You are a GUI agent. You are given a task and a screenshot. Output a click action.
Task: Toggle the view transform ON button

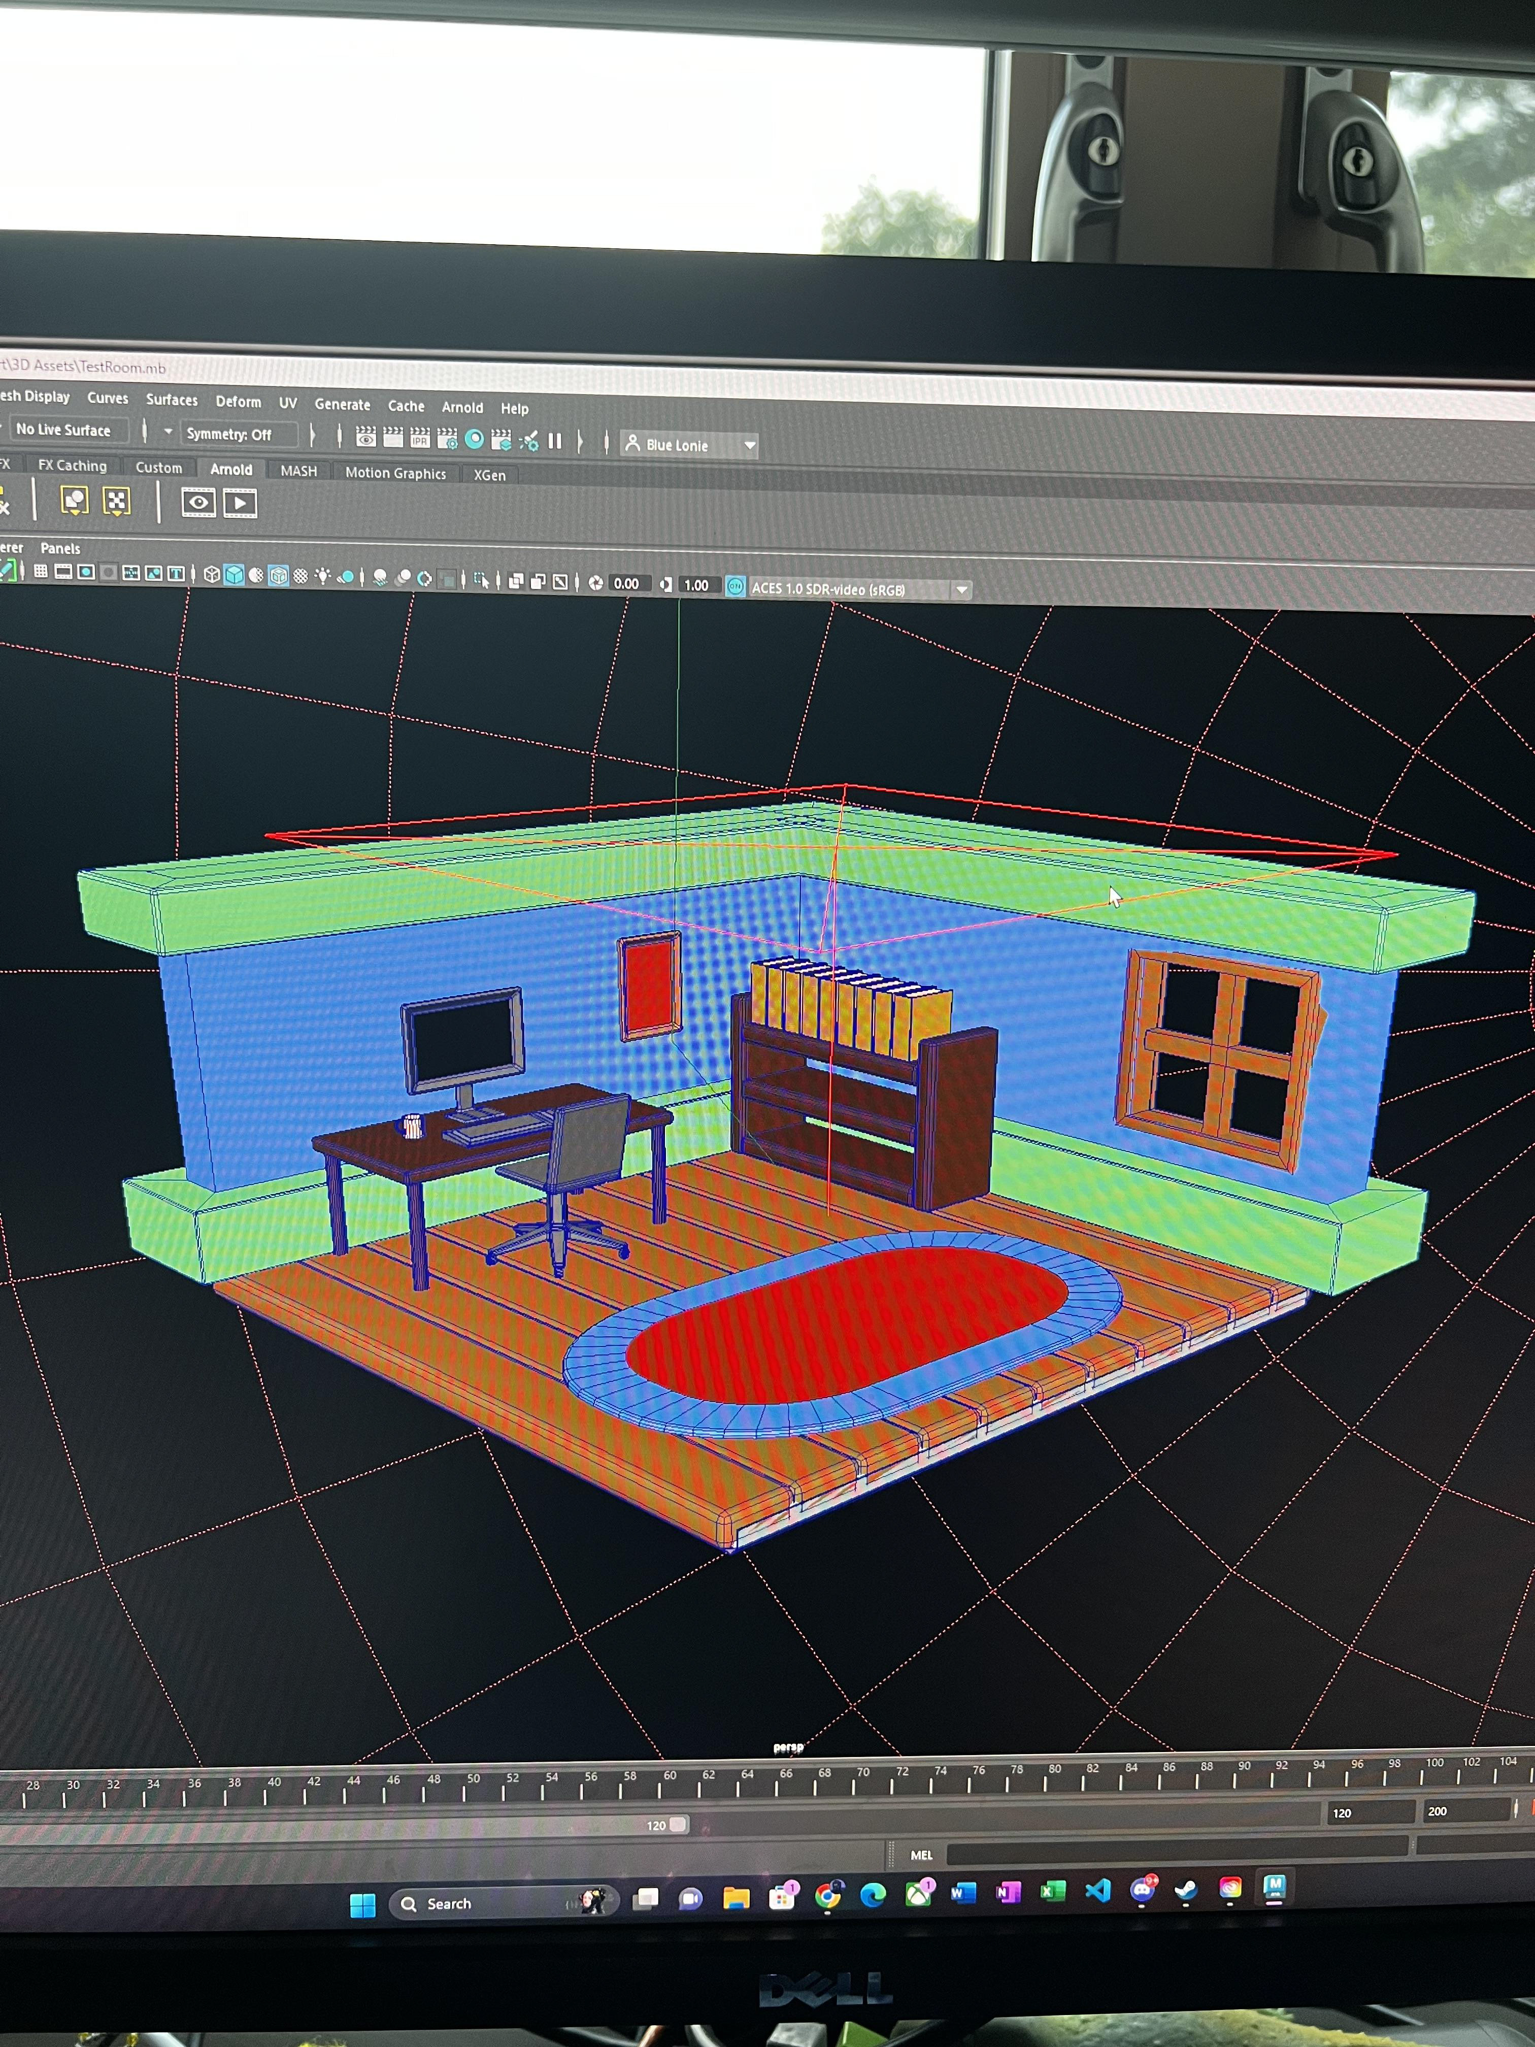coord(736,587)
